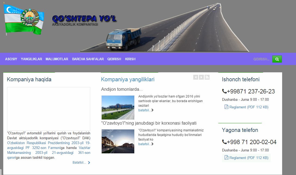Click Yagona telefon heading

coord(240,130)
